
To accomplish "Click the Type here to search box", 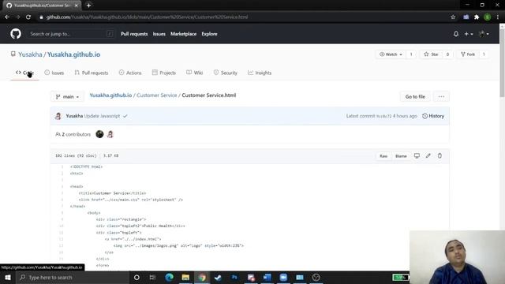I will click(x=73, y=277).
